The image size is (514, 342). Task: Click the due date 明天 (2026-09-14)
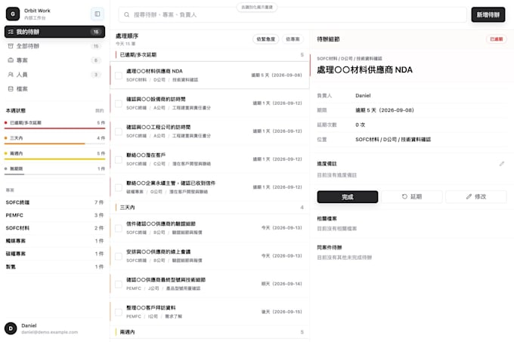282,284
